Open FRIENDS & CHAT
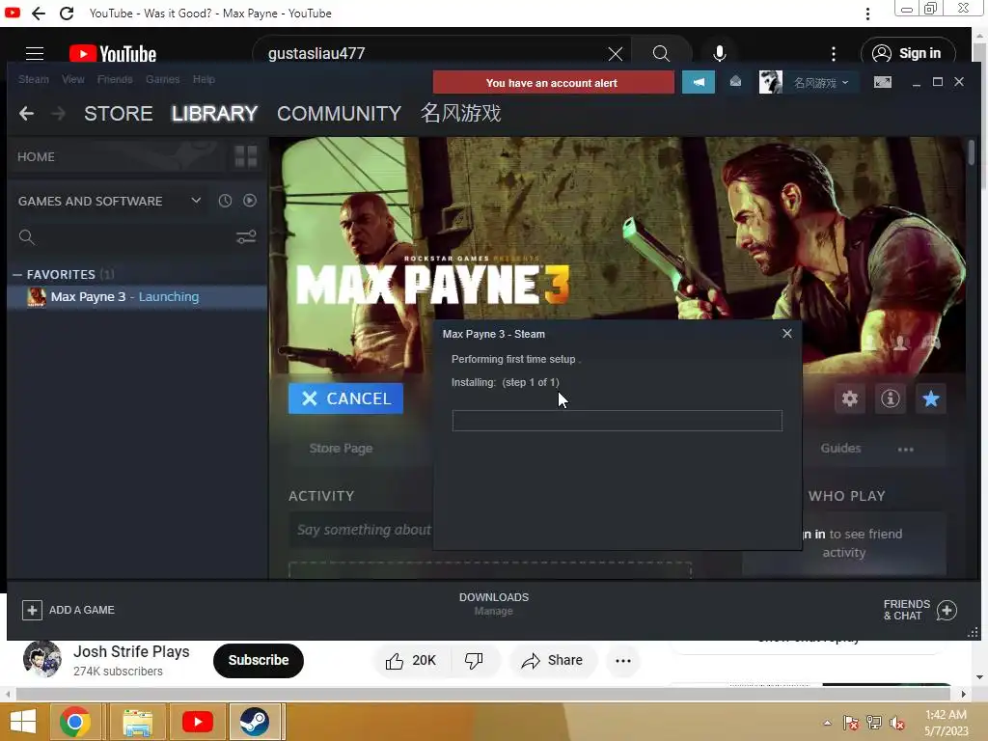 919,610
